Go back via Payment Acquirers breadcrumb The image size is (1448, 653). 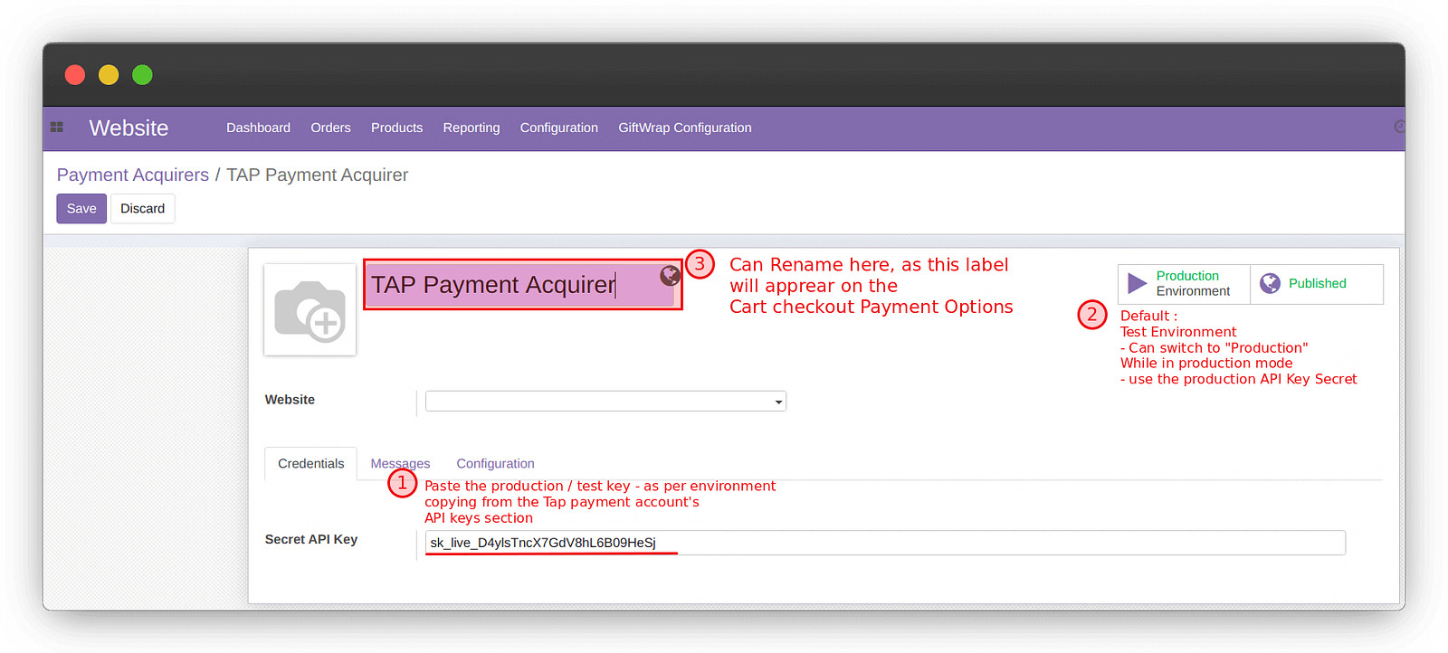132,175
